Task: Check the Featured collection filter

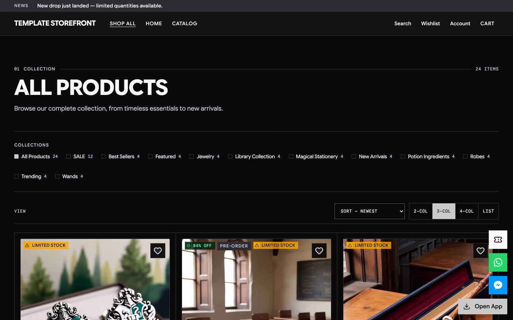Action: [x=150, y=156]
